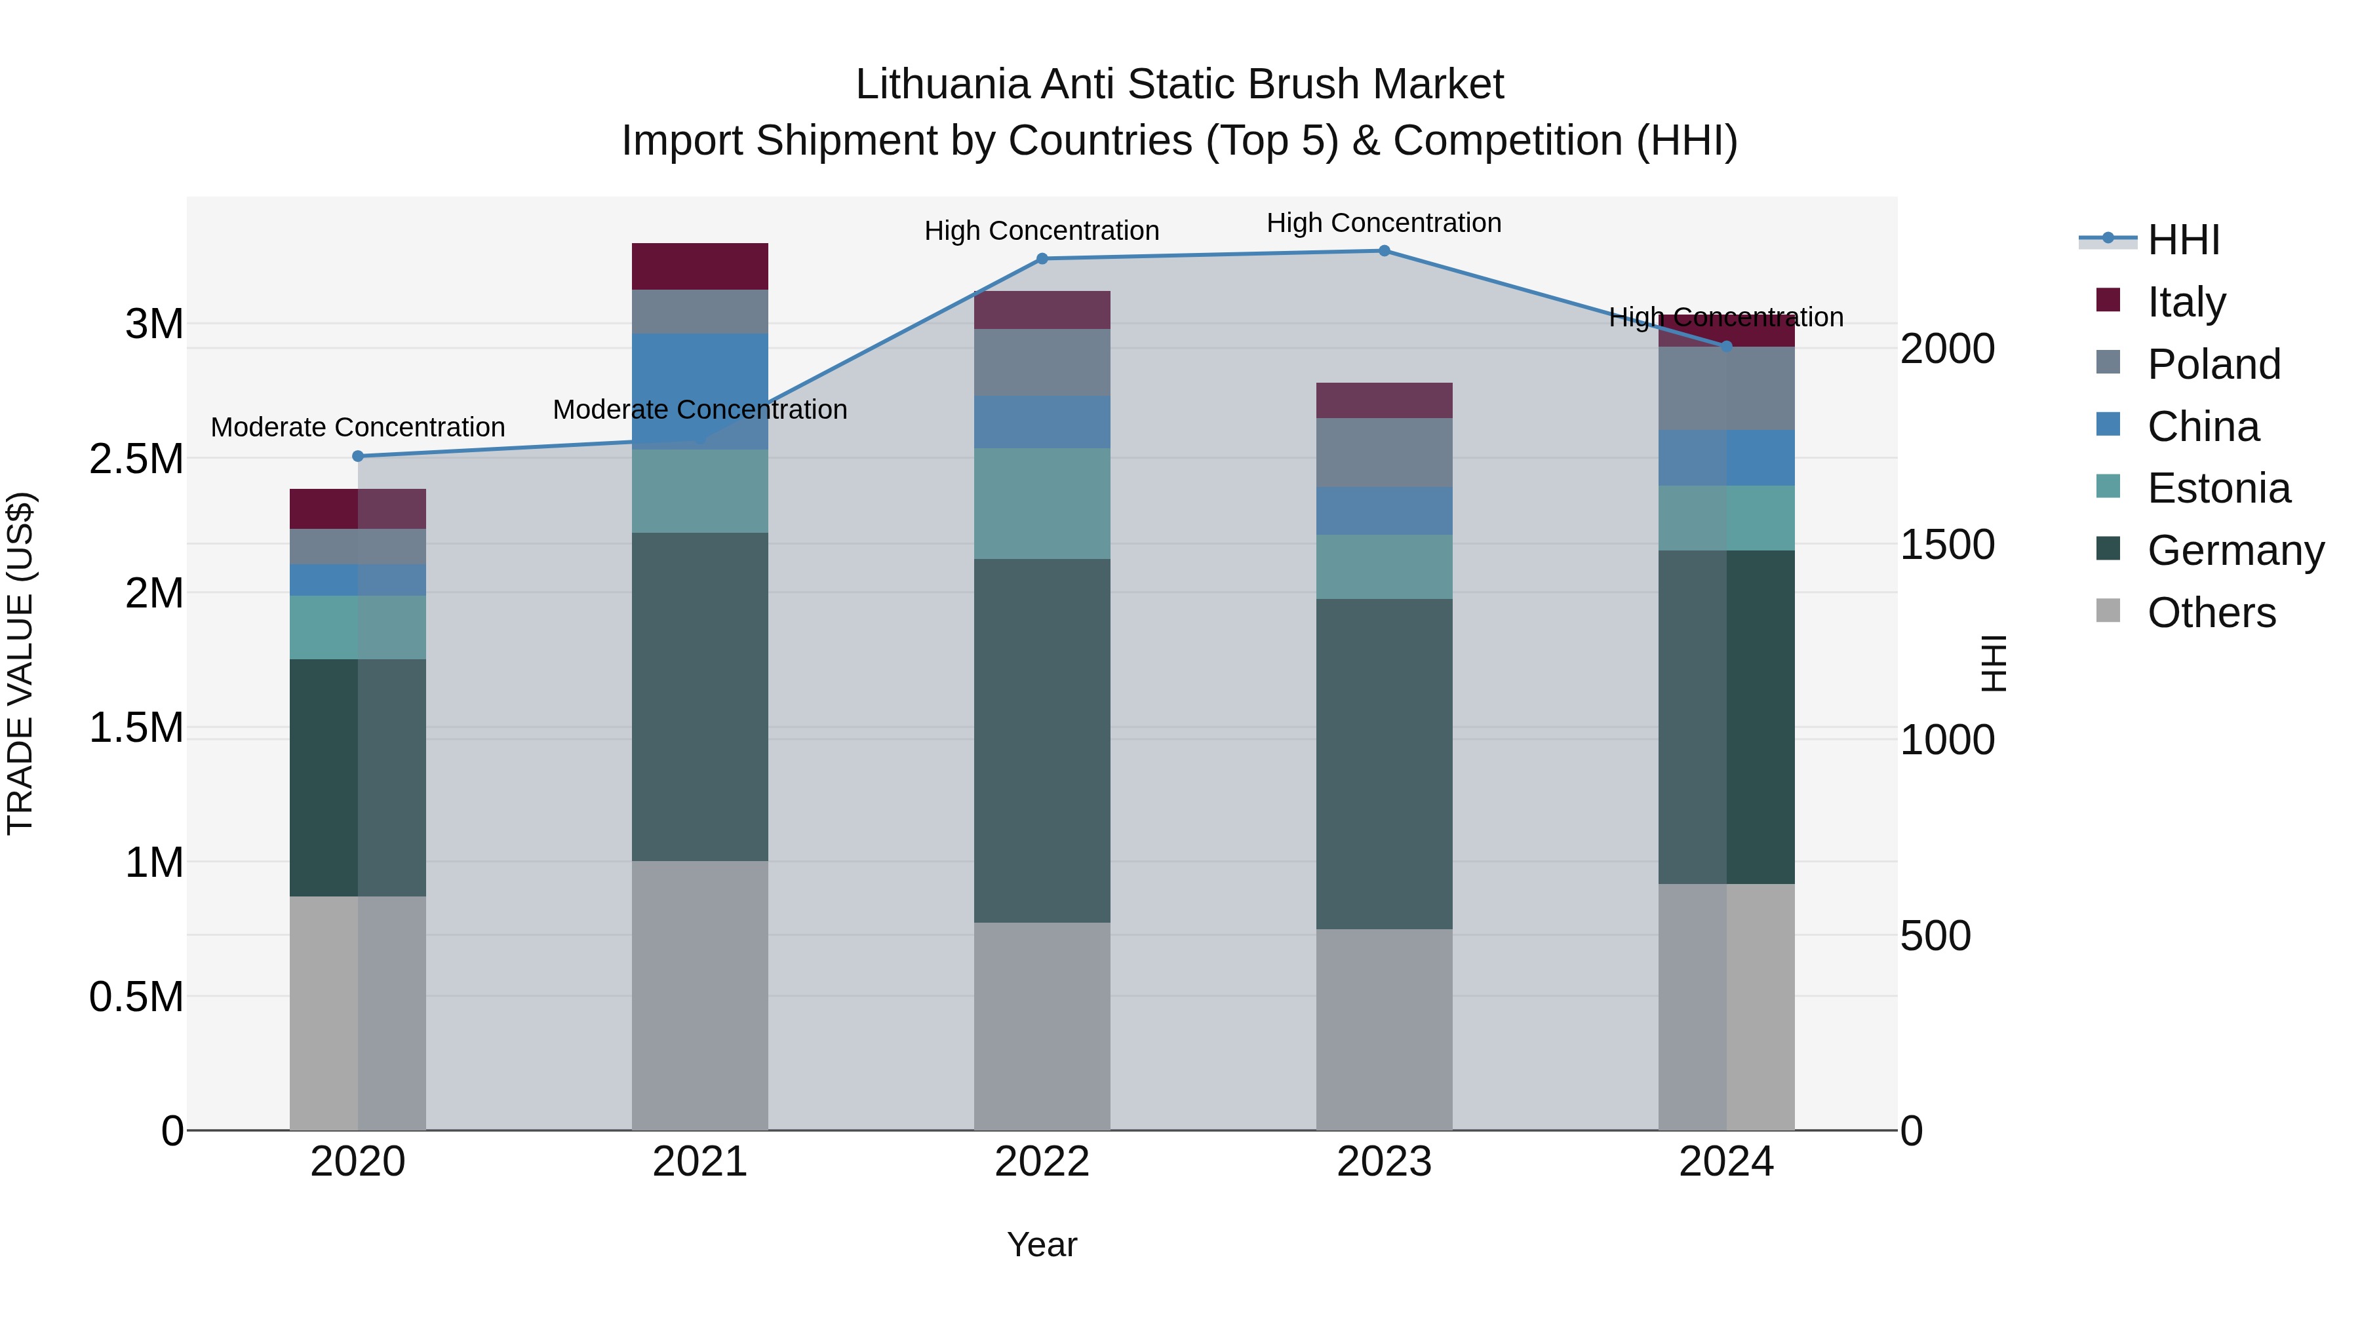
Task: Click the 2020 Moderate Concentration annotation
Action: click(358, 428)
